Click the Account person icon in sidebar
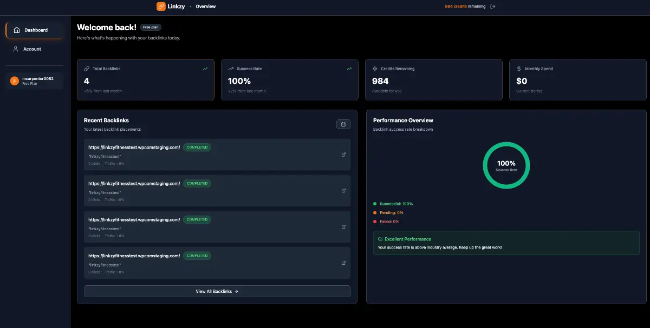The image size is (650, 328). pos(16,49)
